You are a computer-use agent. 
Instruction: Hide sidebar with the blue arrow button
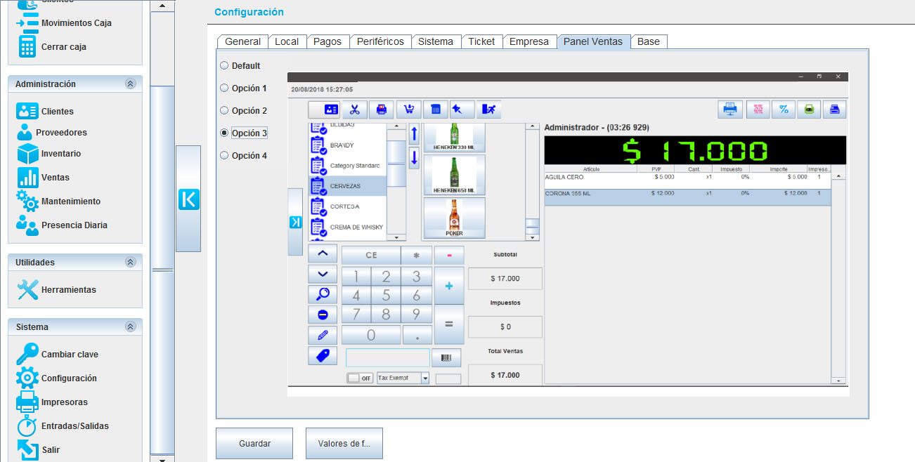(188, 199)
